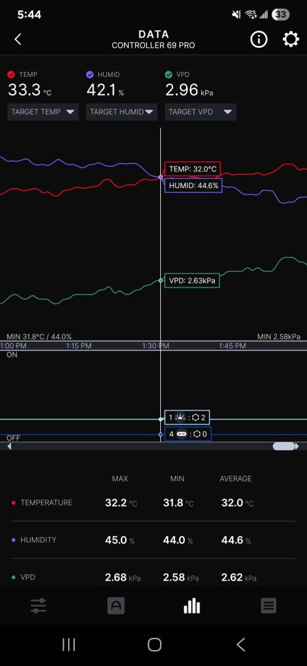Select the bar chart data tab icon
This screenshot has height=666, width=307.
point(192,606)
